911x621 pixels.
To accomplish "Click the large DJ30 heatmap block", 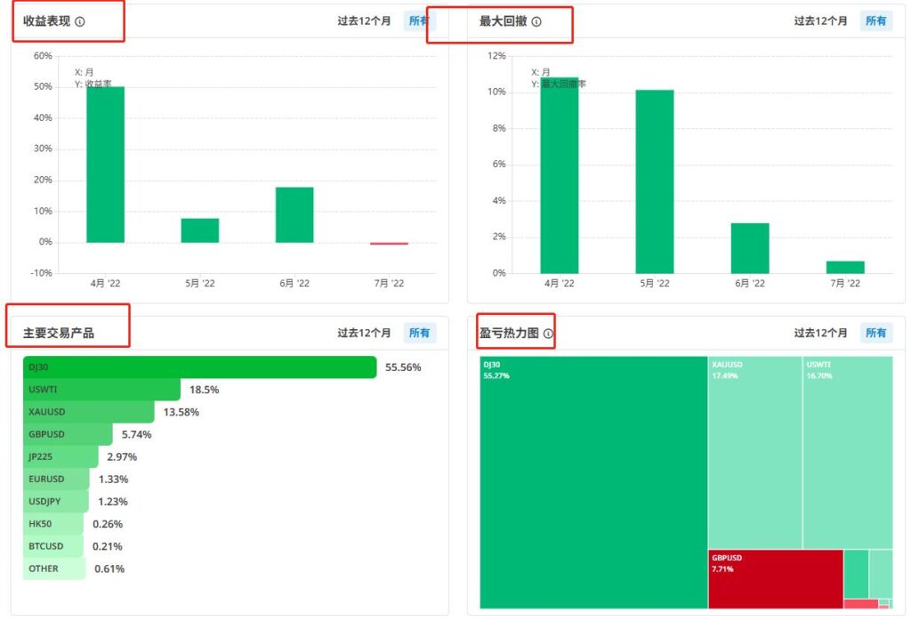I will click(x=593, y=482).
